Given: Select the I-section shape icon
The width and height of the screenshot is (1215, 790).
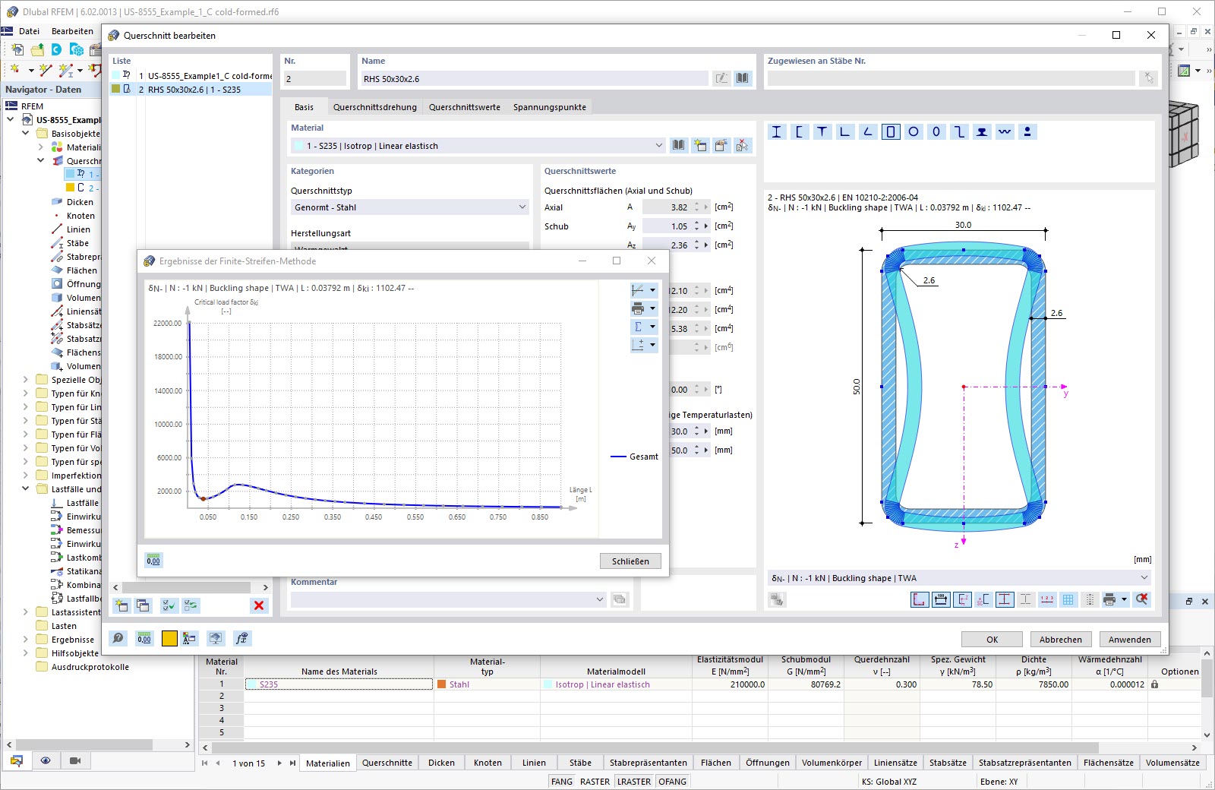Looking at the screenshot, I should pyautogui.click(x=776, y=132).
